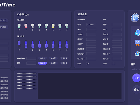Click the 输入状态 section label

[x=21, y=20]
